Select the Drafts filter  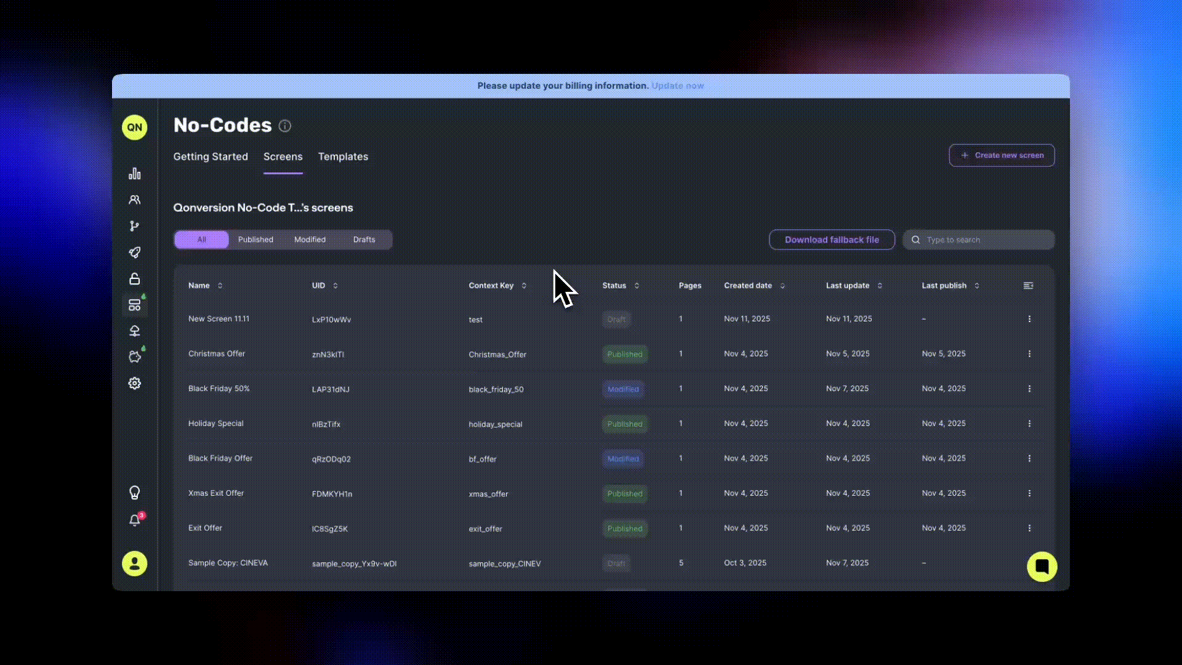click(364, 240)
